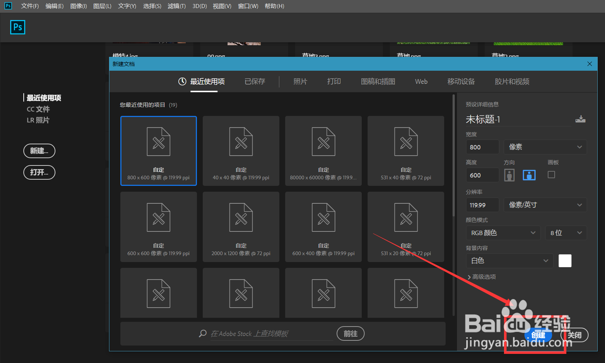
Task: Select the 2000 x 1200 像素 preset
Action: [x=241, y=227]
